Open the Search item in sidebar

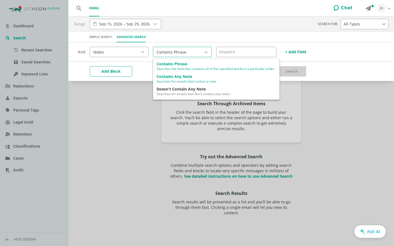(19, 38)
